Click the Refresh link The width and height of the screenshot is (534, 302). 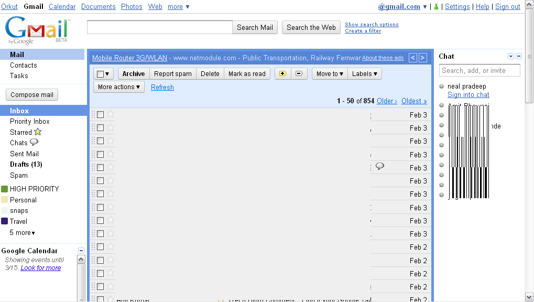162,88
